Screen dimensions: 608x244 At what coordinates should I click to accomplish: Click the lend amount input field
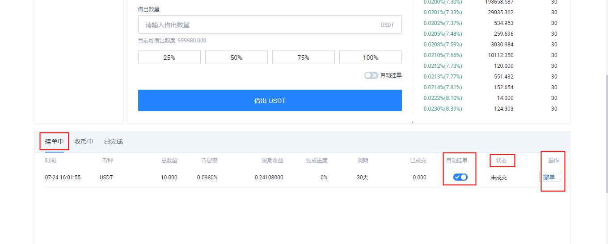pyautogui.click(x=270, y=25)
